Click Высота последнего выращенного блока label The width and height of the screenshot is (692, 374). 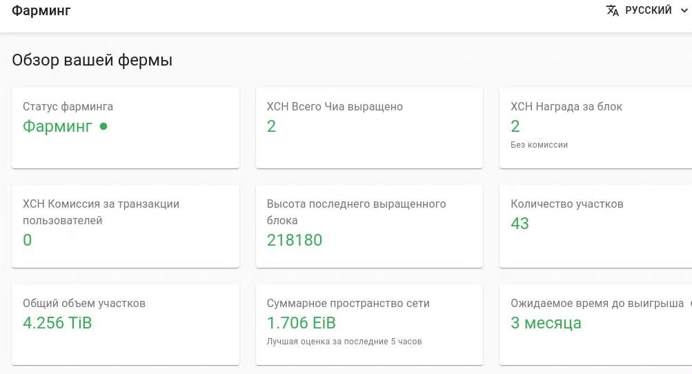pos(356,212)
